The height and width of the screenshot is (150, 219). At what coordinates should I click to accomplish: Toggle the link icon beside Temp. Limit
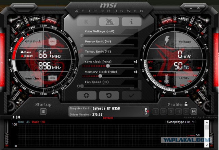[80, 51]
